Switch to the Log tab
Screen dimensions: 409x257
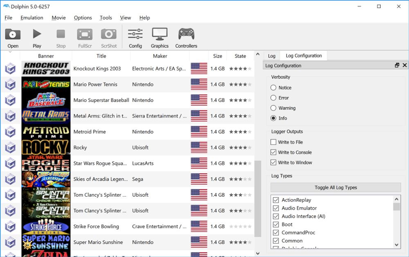(272, 55)
